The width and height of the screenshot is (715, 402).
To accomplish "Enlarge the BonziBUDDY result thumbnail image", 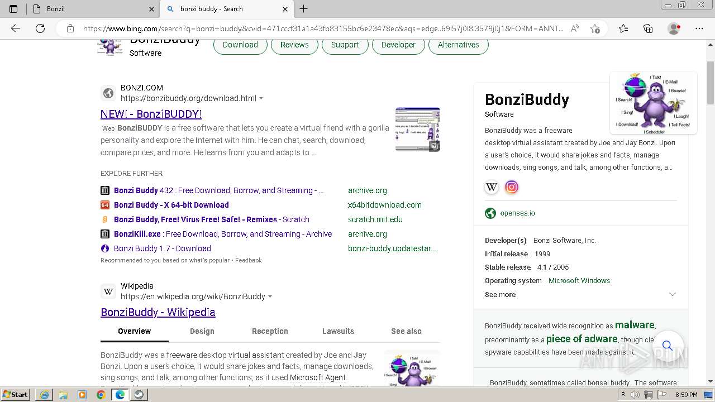I will tap(418, 130).
